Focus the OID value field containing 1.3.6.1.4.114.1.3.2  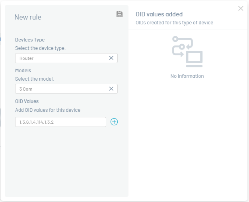tap(60, 122)
